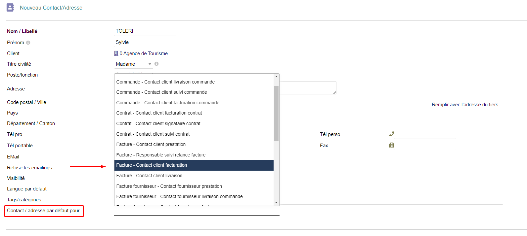
Task: Click Remplir avec l'adresse du tiers link
Action: click(465, 105)
